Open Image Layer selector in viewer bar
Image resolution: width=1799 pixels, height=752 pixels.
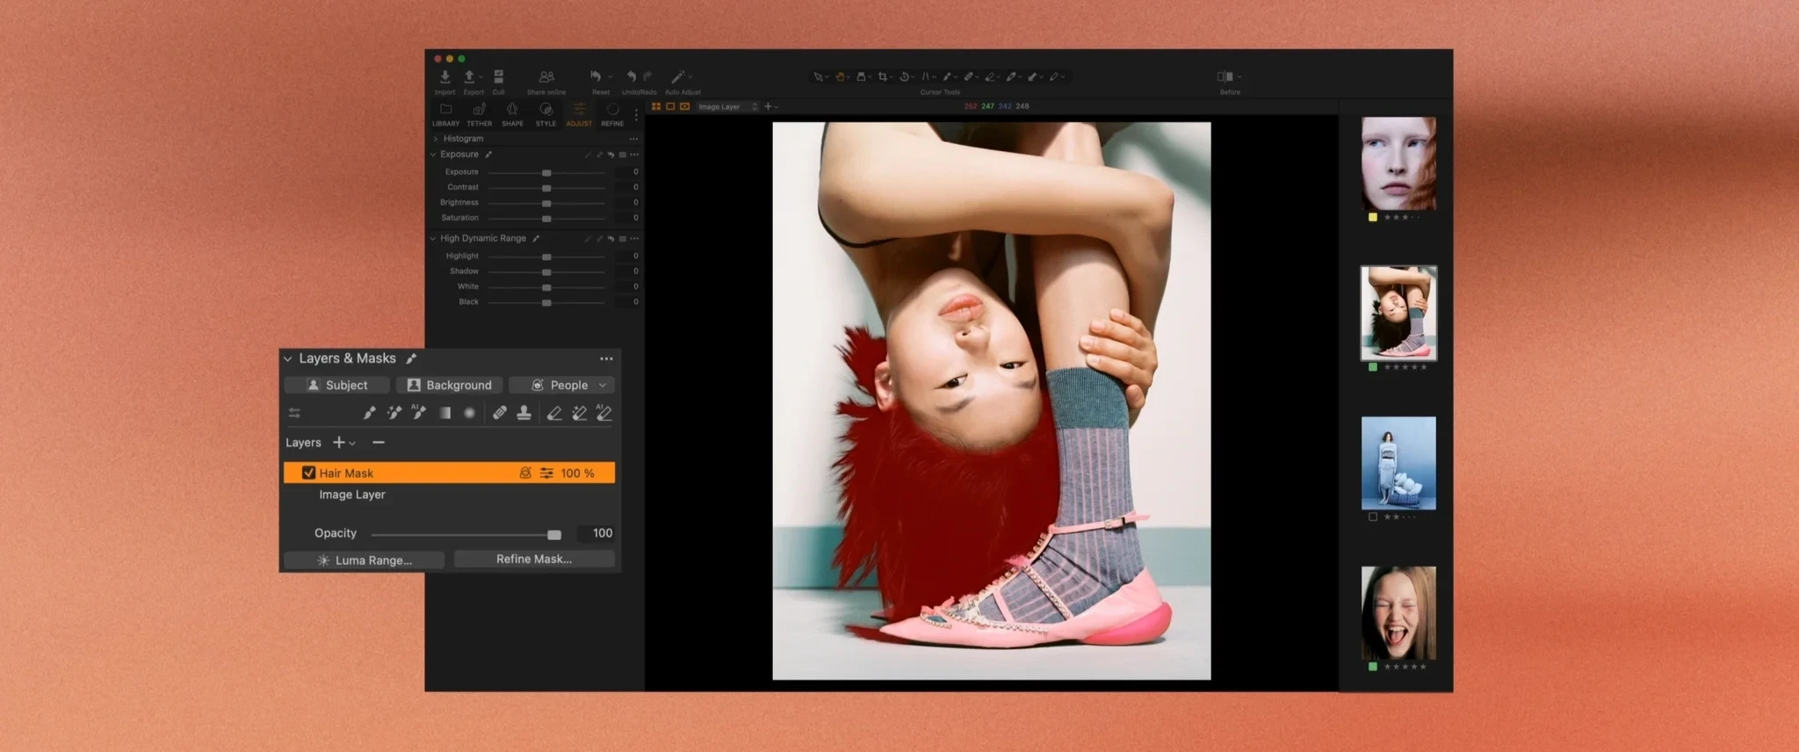pyautogui.click(x=727, y=106)
